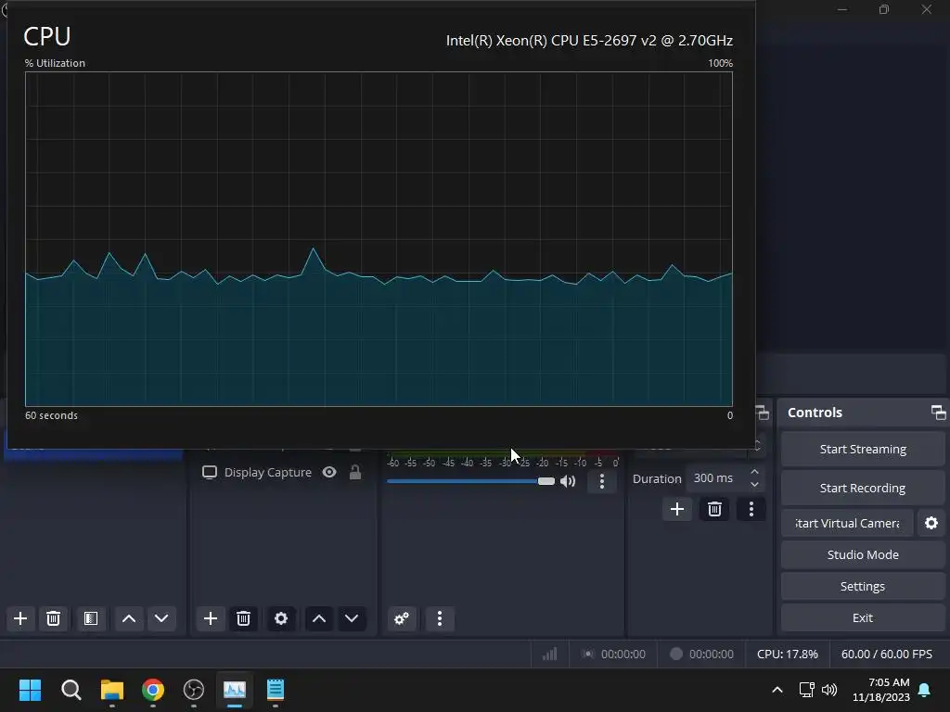Open scene filters icon

pyautogui.click(x=90, y=618)
